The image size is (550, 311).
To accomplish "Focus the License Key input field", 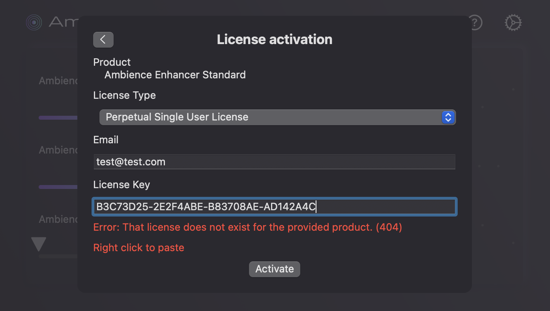I will tap(274, 206).
